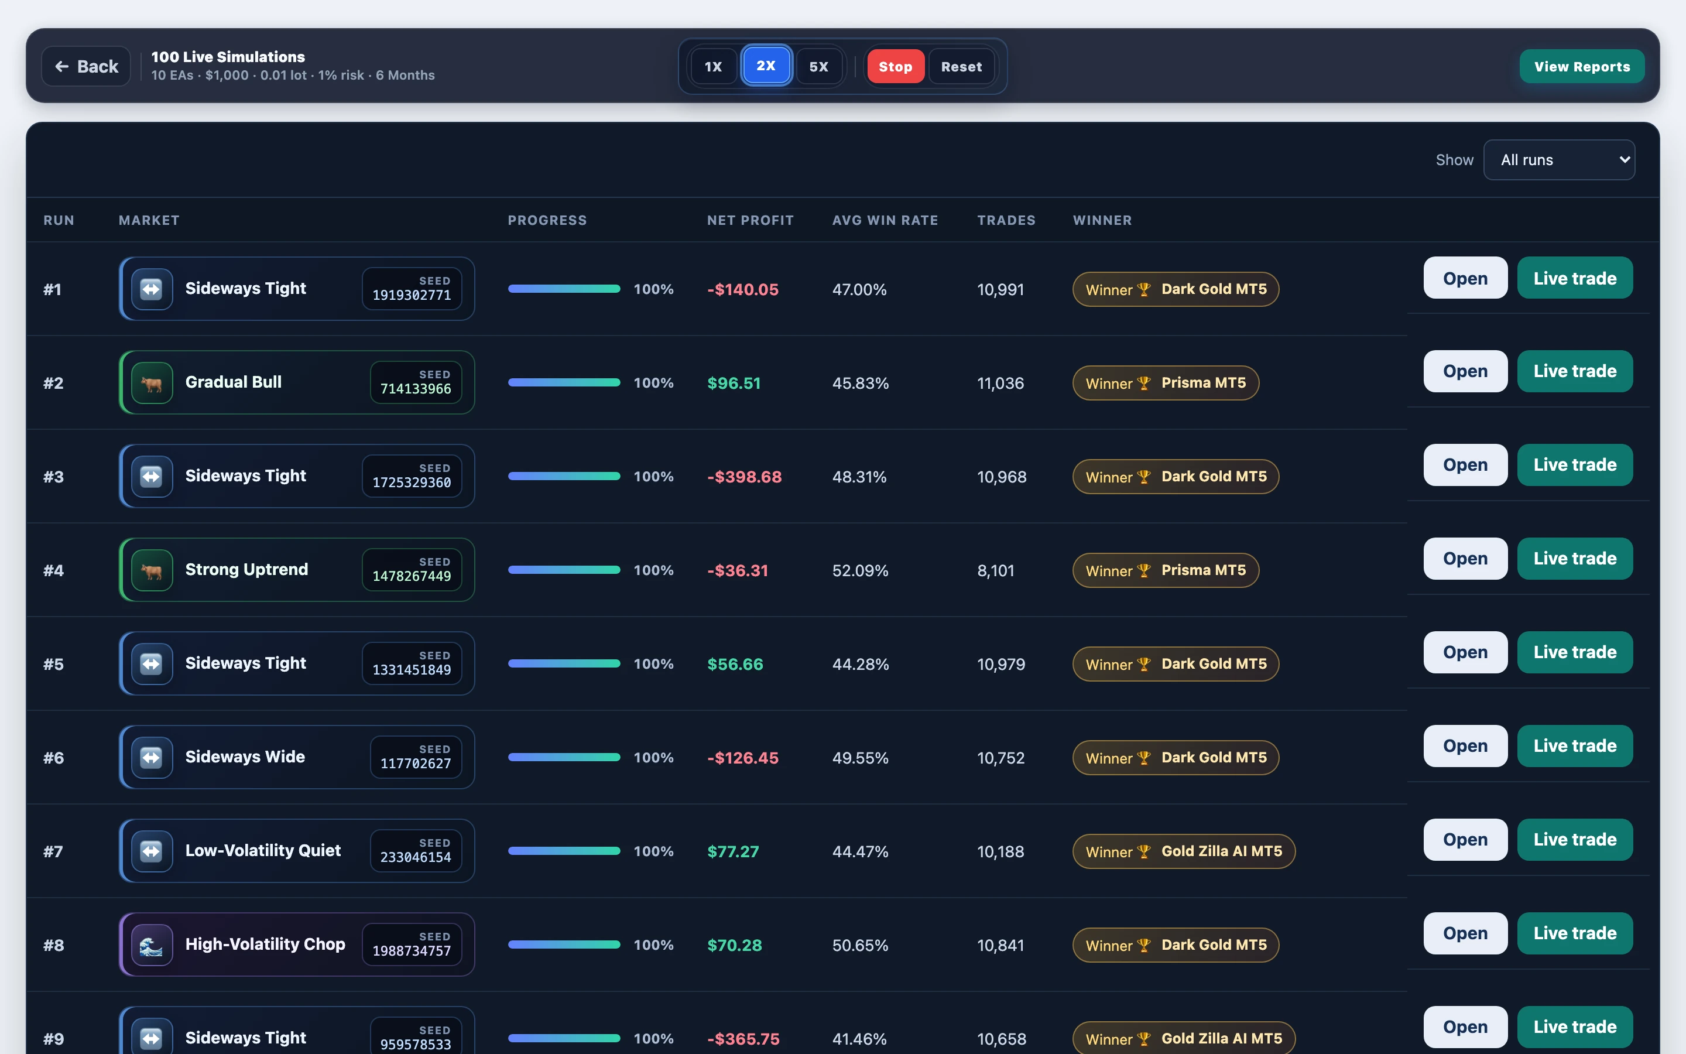
Task: Stop the running simulations
Action: tap(895, 66)
